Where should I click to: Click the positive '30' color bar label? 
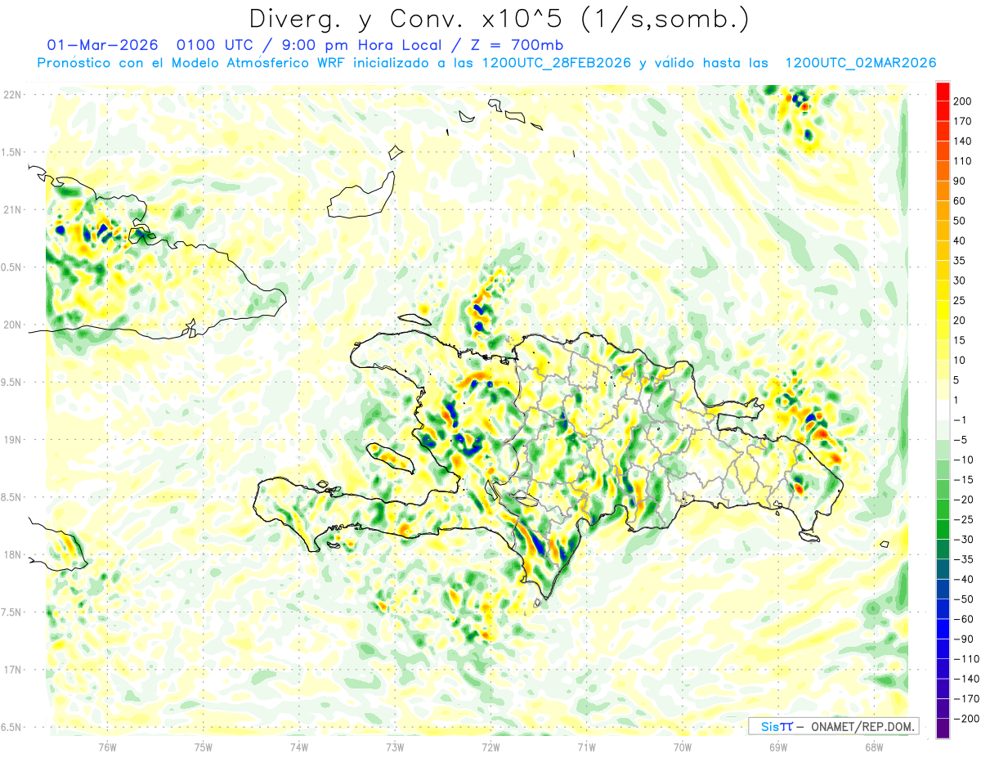coord(961,280)
